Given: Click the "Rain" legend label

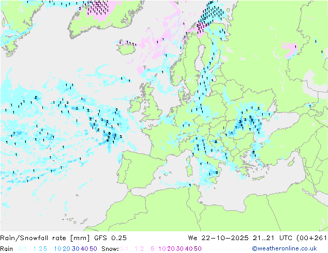Looking at the screenshot, I should click(7, 249).
